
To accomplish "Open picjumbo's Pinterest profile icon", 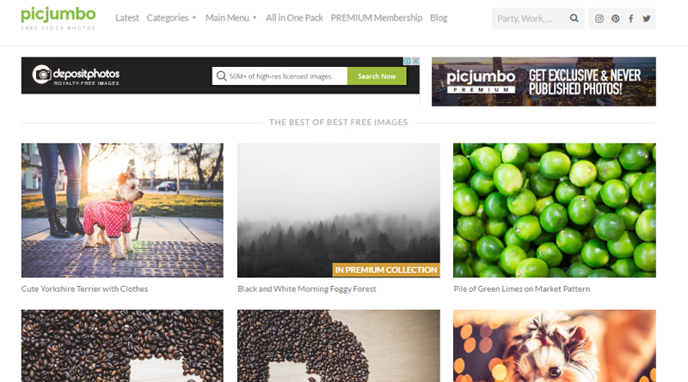I will tap(615, 18).
